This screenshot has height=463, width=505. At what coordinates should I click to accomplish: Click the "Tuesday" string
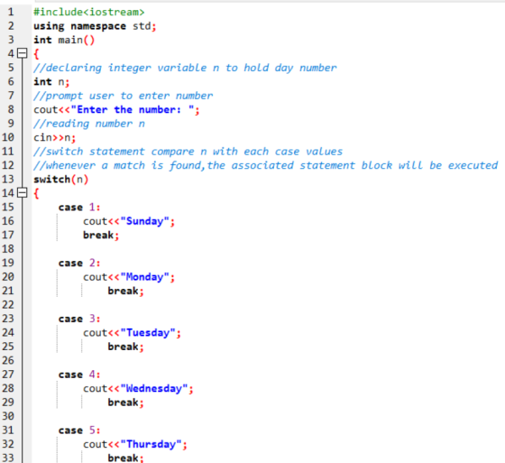148,333
